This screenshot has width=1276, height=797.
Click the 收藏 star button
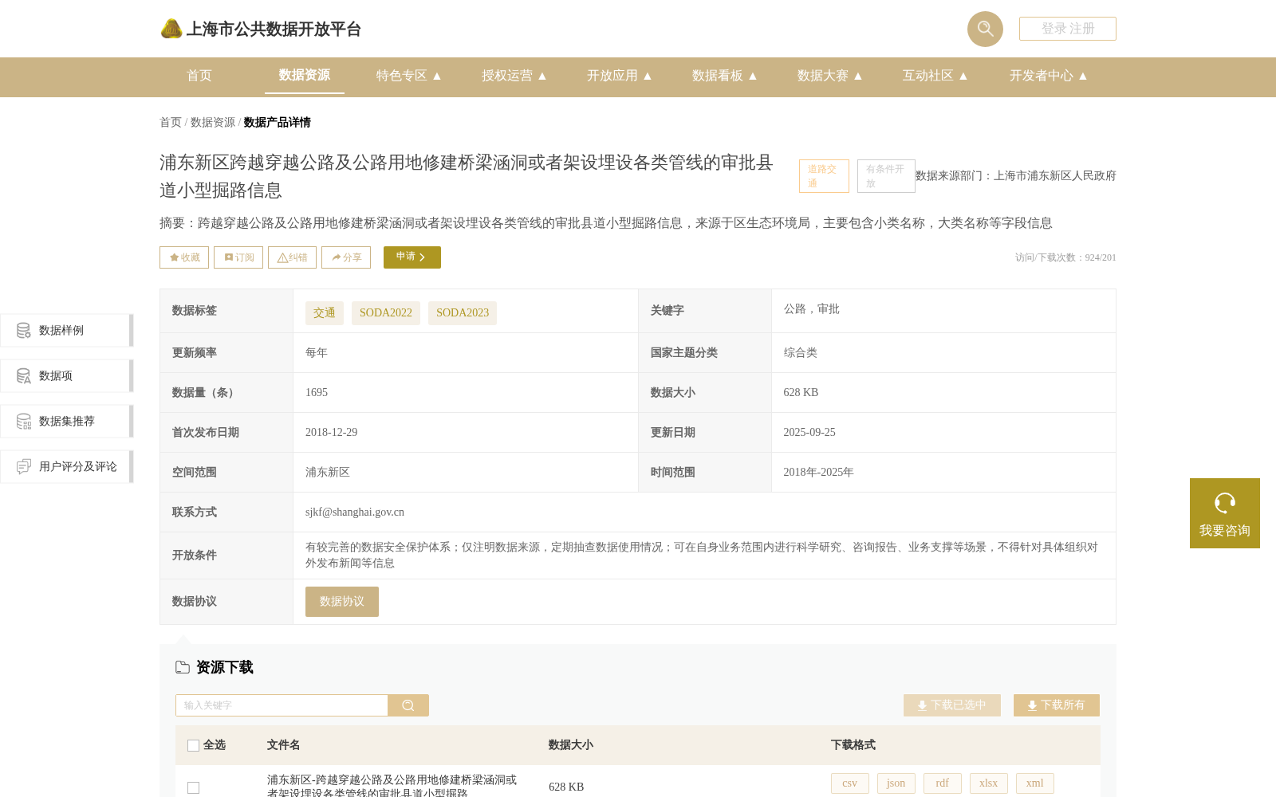[x=184, y=257]
